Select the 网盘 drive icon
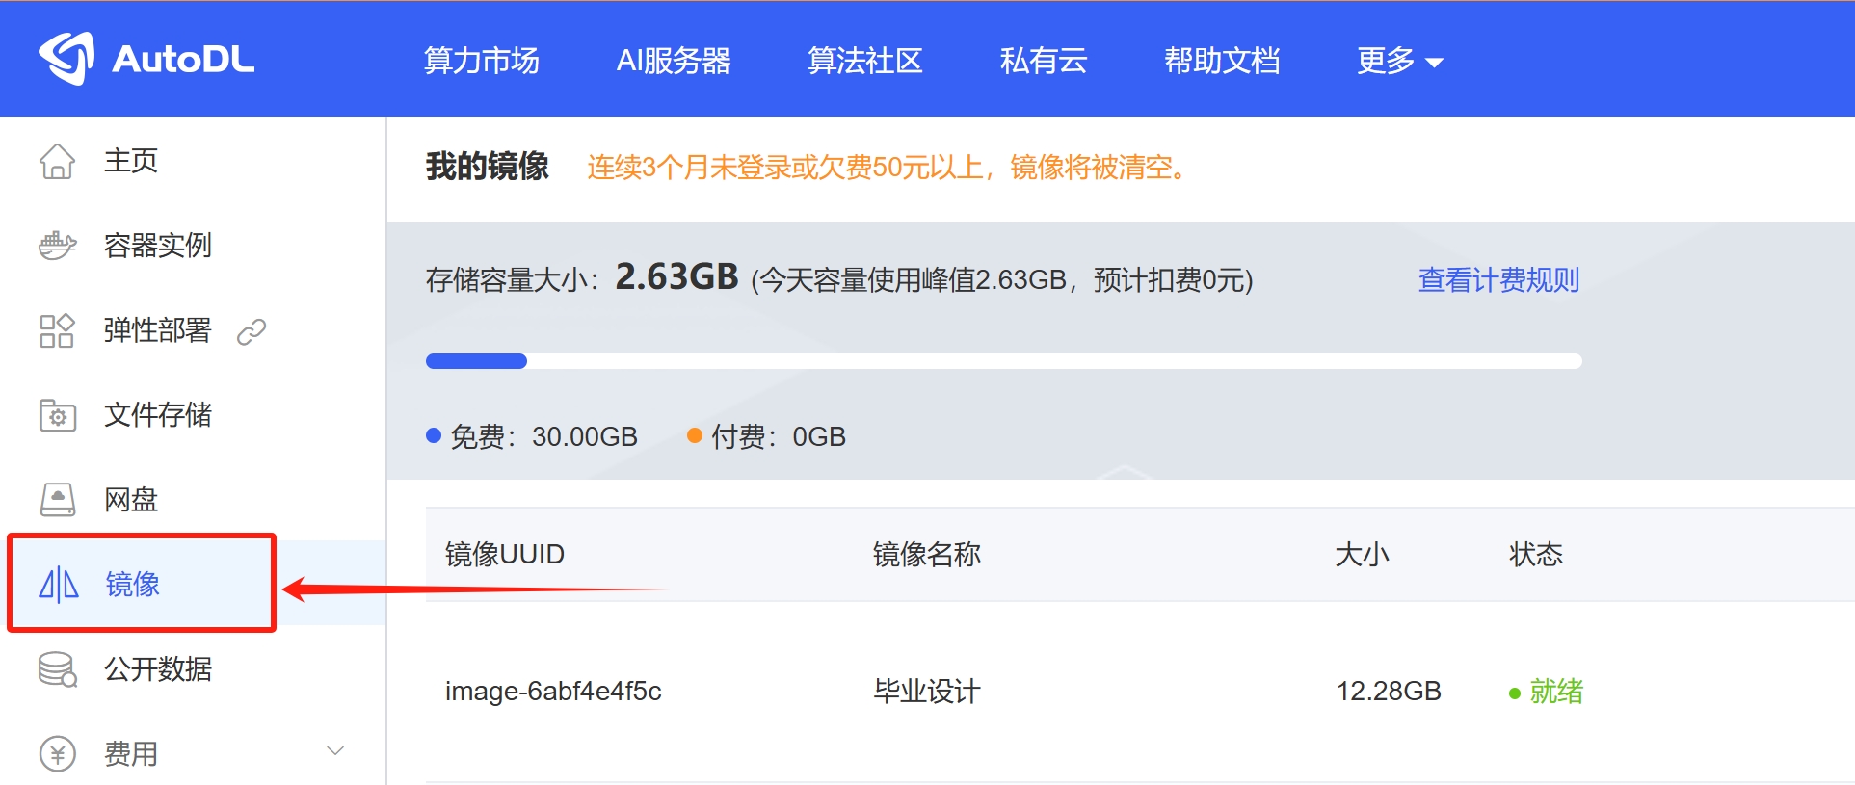1855x785 pixels. 57,500
